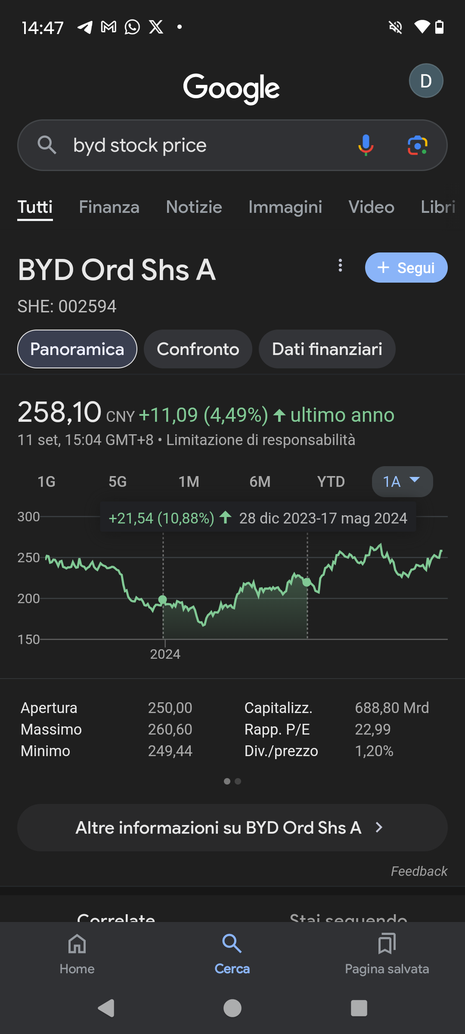Tap the search magnifier icon in search bar

47,145
